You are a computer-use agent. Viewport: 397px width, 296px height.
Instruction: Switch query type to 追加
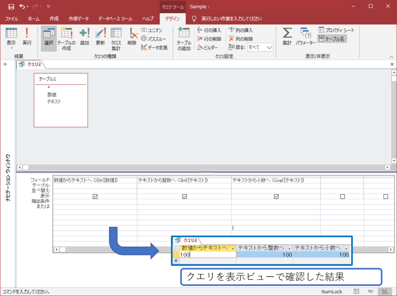coord(84,37)
